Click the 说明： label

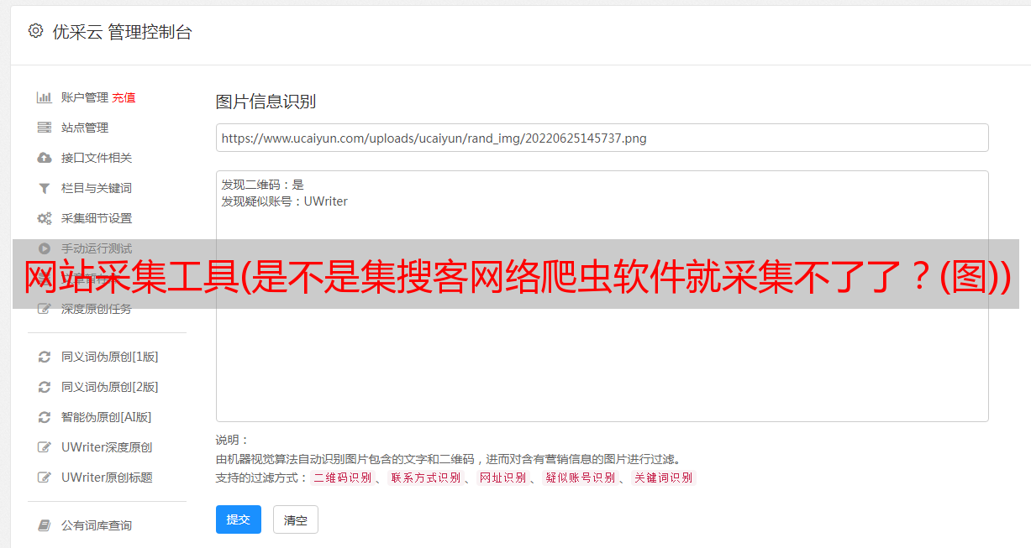tap(233, 440)
